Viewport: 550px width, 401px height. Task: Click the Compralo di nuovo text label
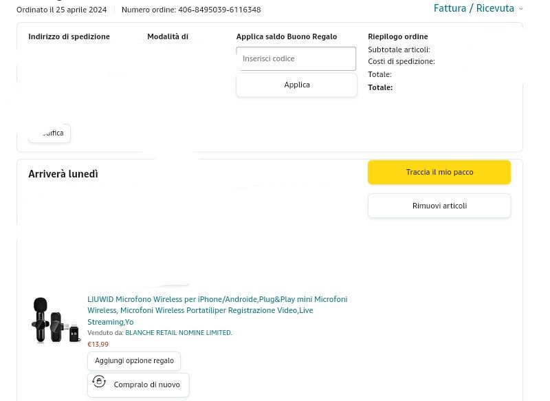[x=146, y=384]
